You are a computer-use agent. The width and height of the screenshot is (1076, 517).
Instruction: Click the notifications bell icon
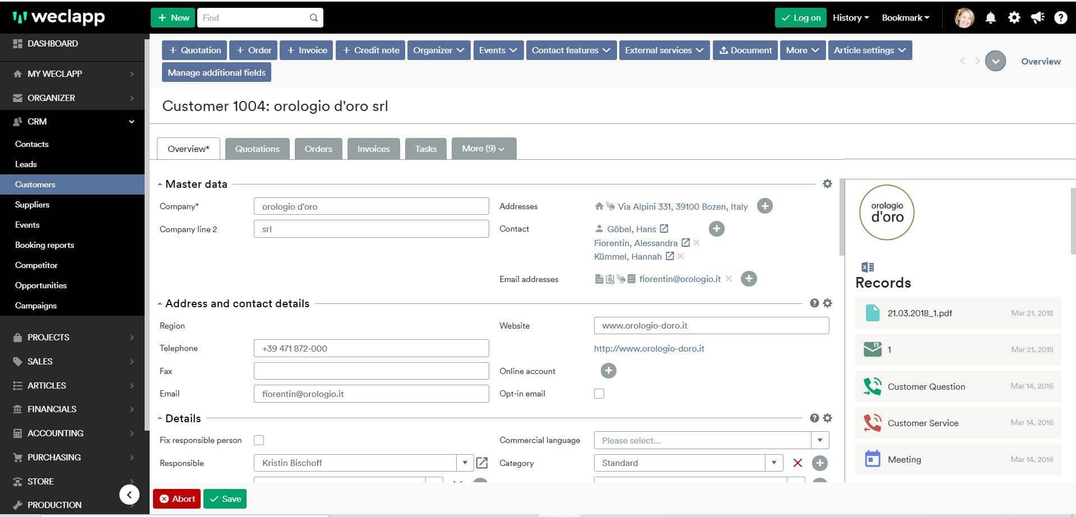(x=990, y=18)
